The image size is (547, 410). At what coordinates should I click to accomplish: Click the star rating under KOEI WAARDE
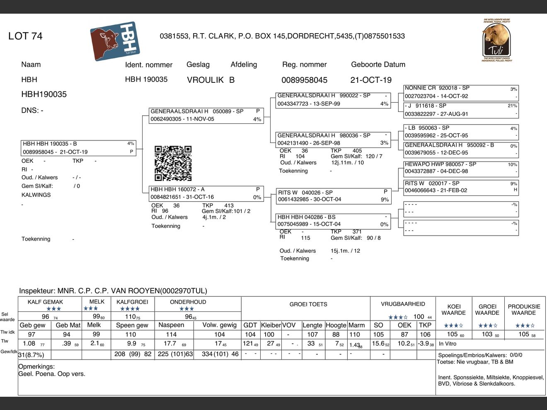pyautogui.click(x=453, y=326)
